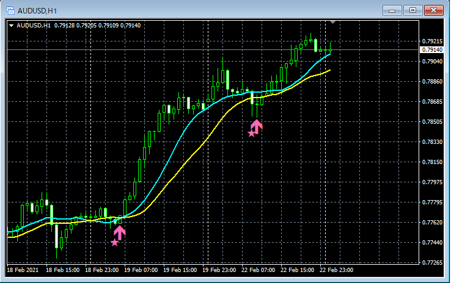The image size is (451, 283).
Task: Click the 19 Feb 15:00 time label
Action: coord(180,270)
